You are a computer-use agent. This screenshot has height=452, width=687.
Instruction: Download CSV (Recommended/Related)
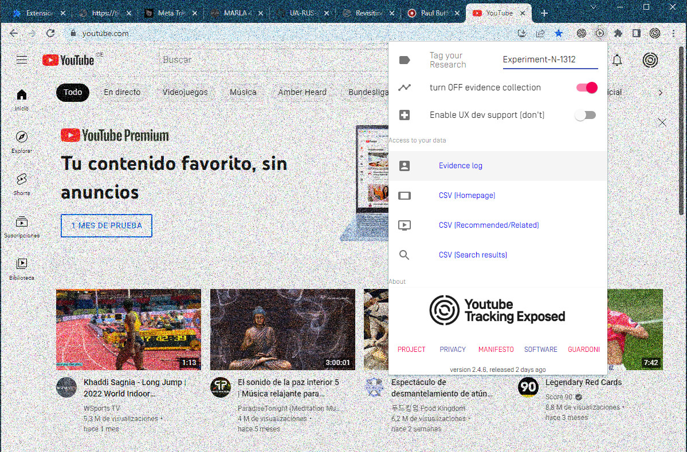(x=489, y=225)
